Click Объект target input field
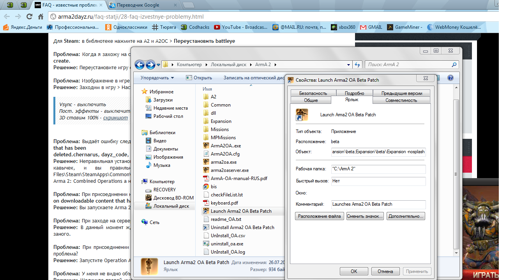530x280 pixels. pos(378,152)
